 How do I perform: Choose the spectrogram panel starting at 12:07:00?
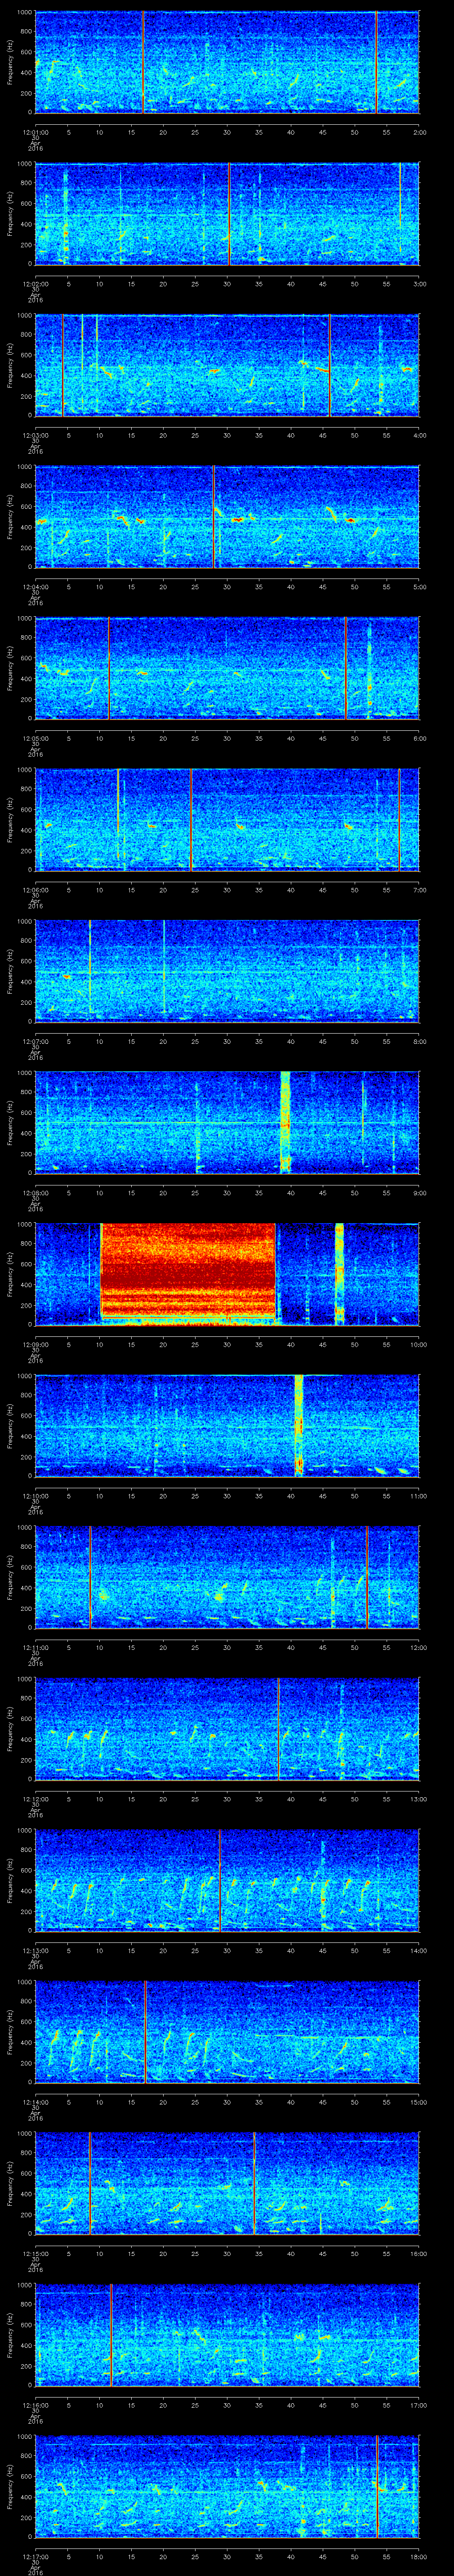pos(227,971)
